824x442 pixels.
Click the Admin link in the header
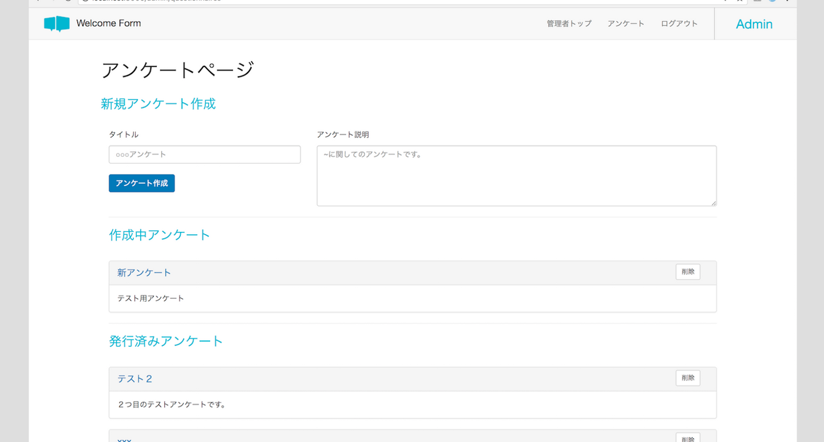(754, 24)
